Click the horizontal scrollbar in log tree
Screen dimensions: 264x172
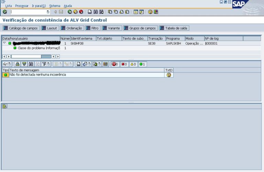[x=31, y=56]
